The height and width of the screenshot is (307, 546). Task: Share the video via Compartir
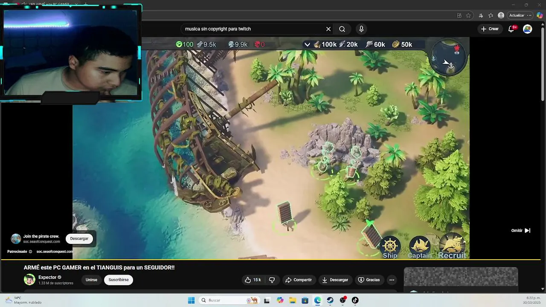[x=299, y=280]
